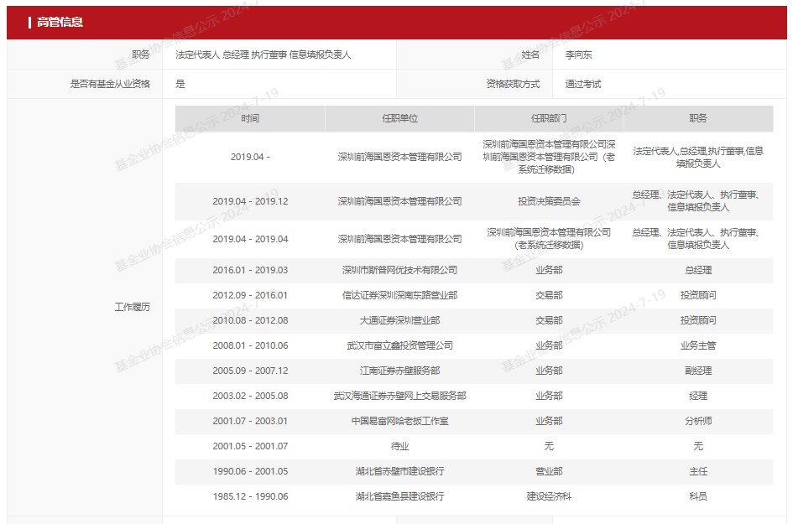This screenshot has height=524, width=793.
Task: Click the 待业 employer cell
Action: [399, 446]
